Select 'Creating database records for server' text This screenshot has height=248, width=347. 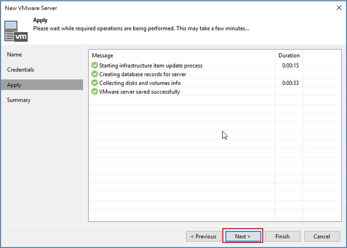point(142,74)
